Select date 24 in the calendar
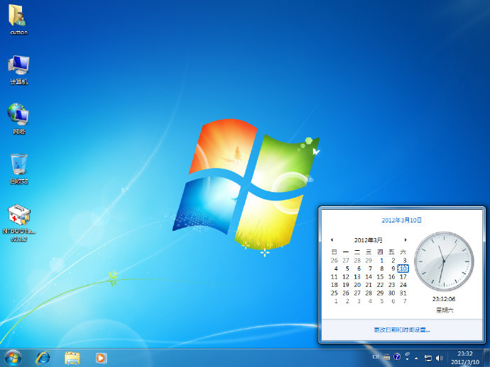490x367 pixels. 403,285
